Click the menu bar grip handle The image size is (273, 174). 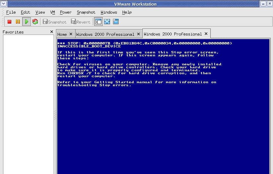coord(3,12)
